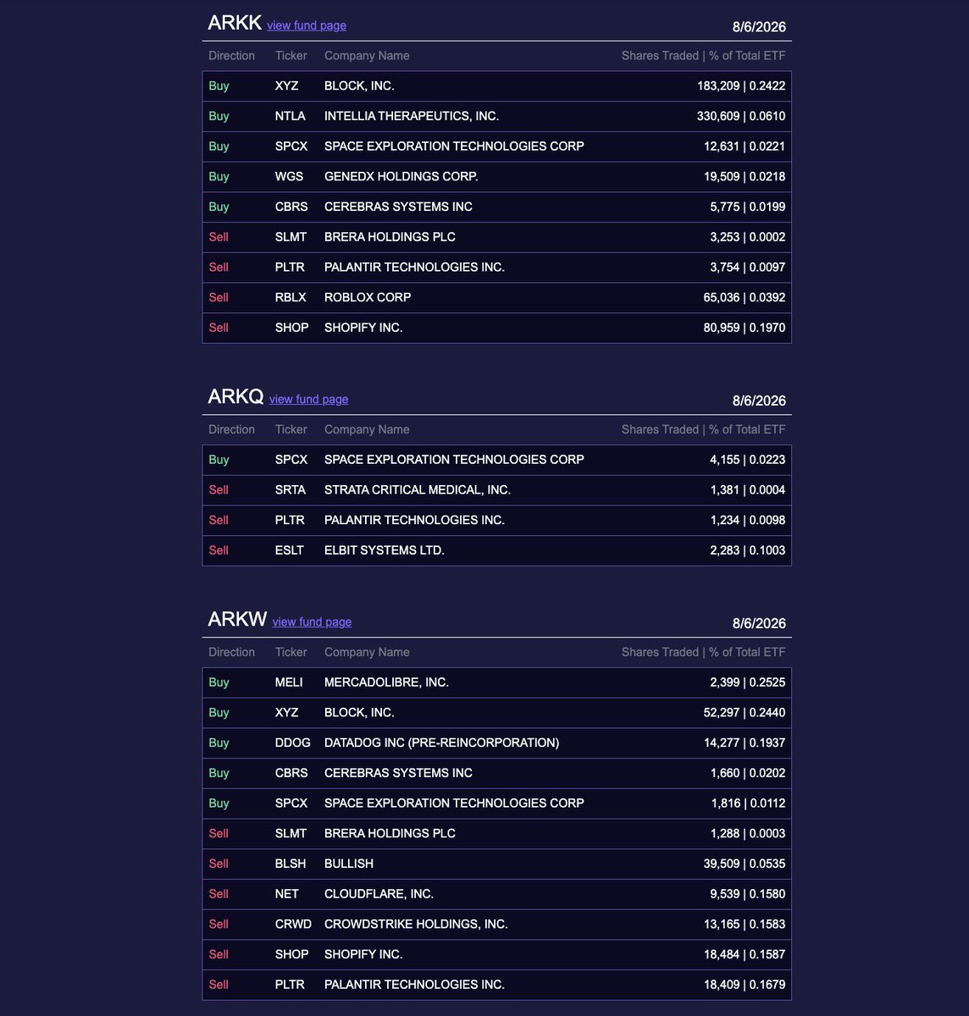Click the ARKW table Ticker column header
The width and height of the screenshot is (969, 1016).
click(291, 652)
